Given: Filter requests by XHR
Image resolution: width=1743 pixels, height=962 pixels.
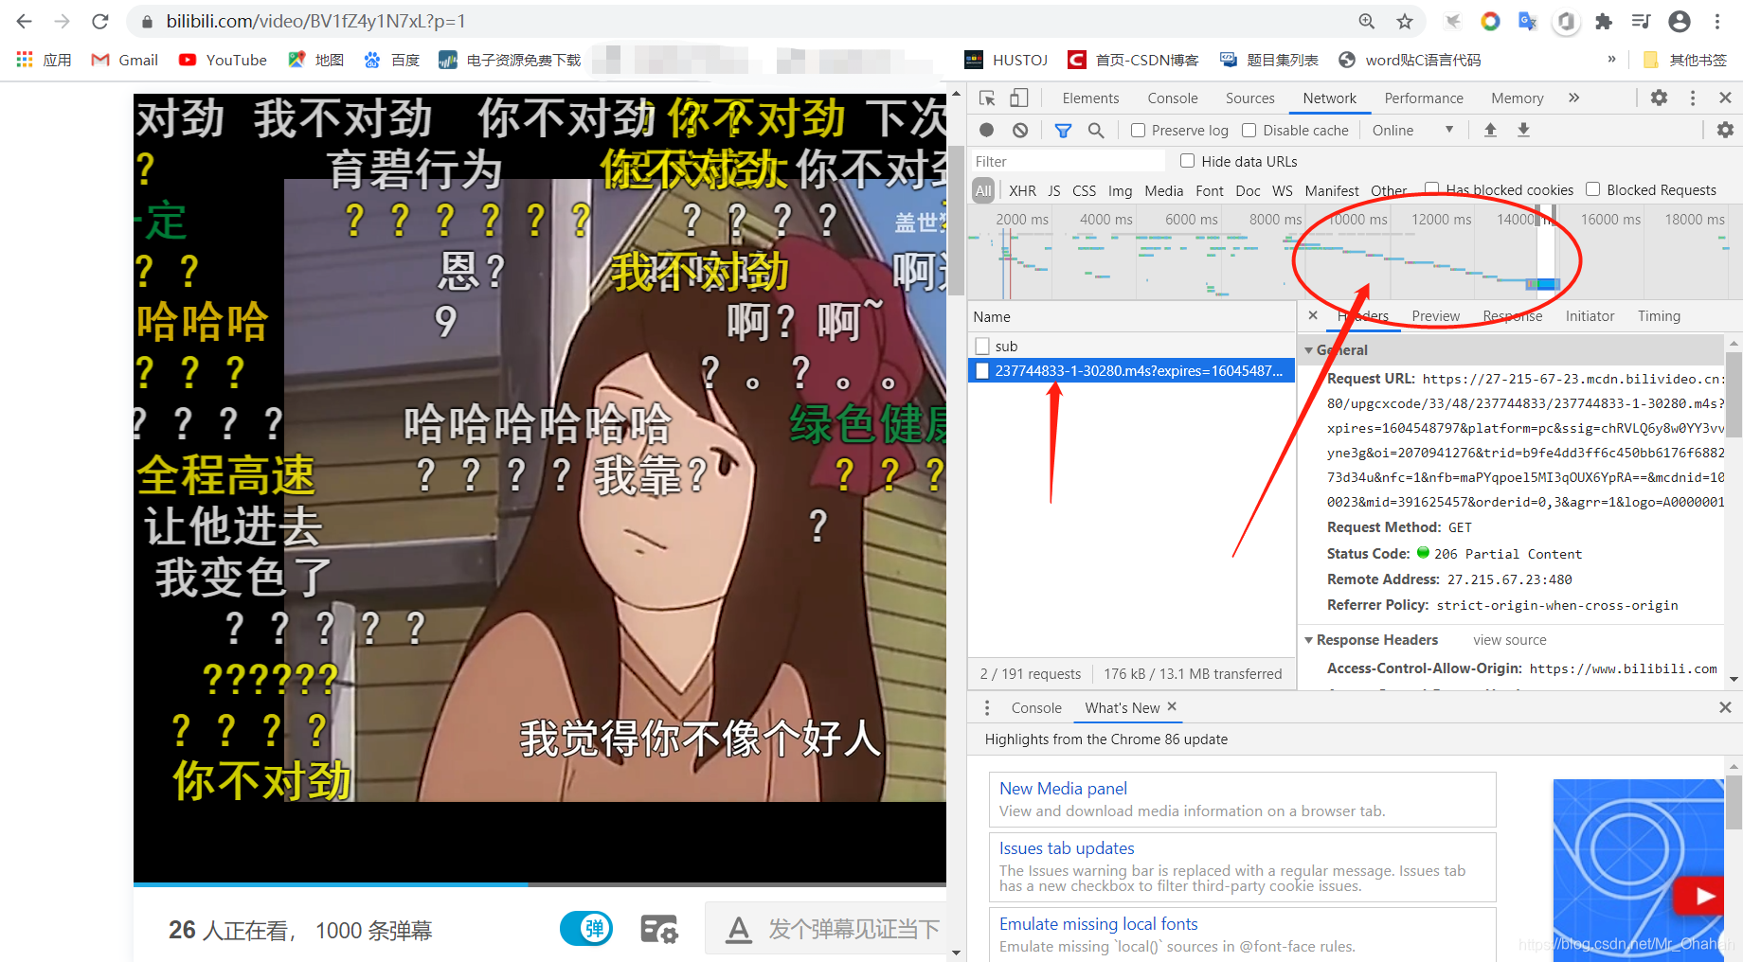Looking at the screenshot, I should (1023, 190).
